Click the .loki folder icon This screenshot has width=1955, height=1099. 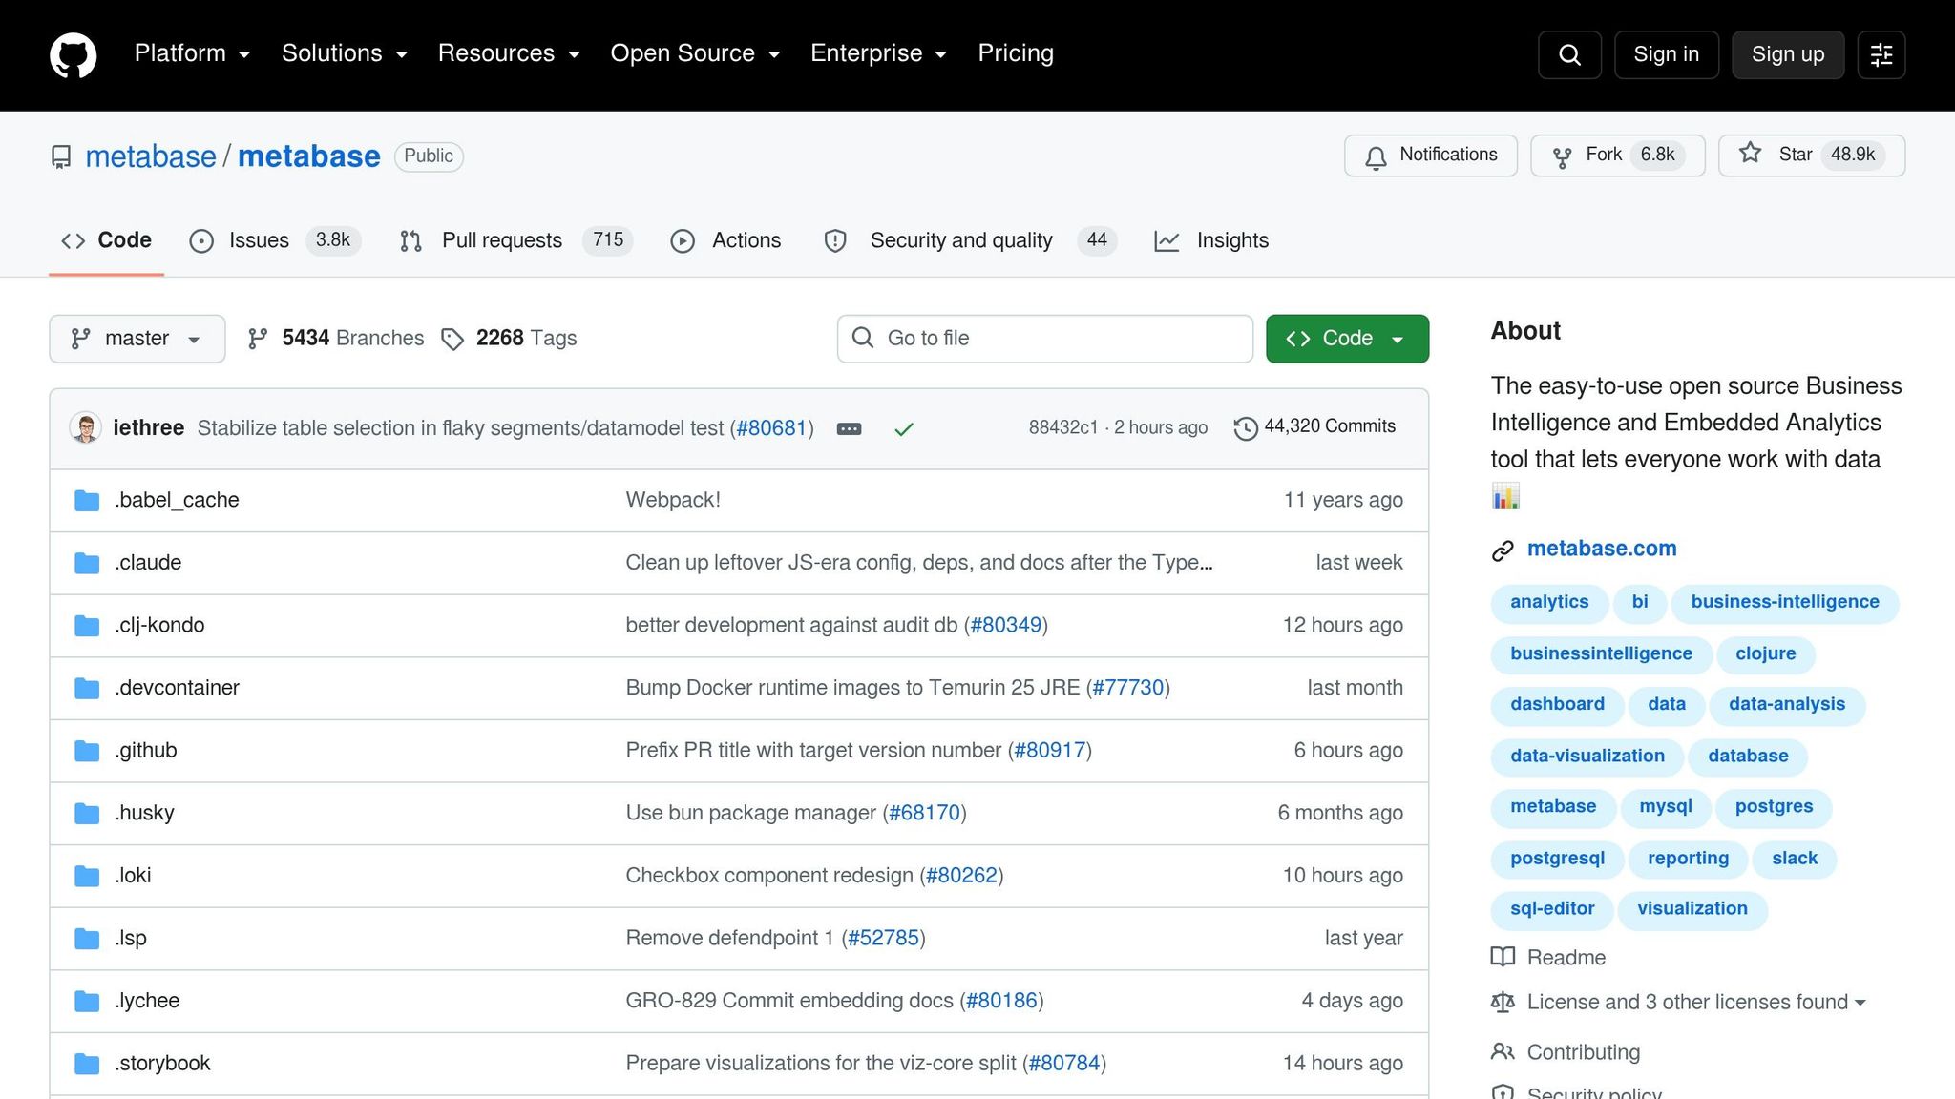87,876
